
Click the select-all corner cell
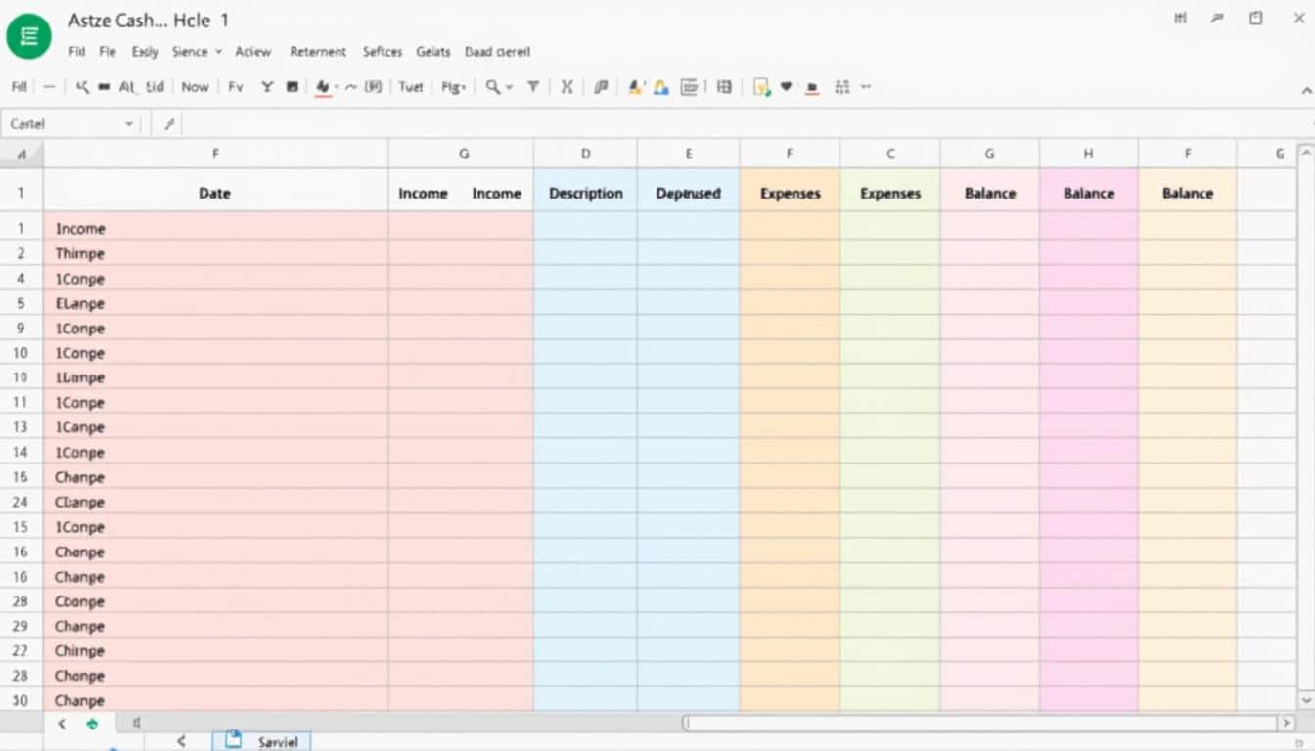pyautogui.click(x=22, y=154)
